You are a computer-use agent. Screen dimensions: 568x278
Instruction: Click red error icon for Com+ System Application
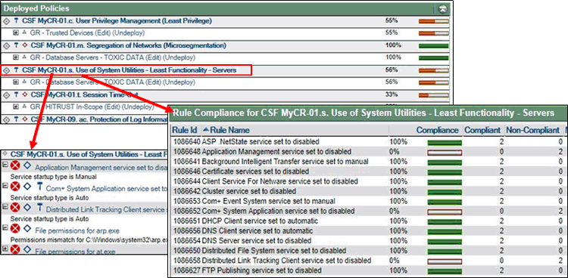coord(15,187)
